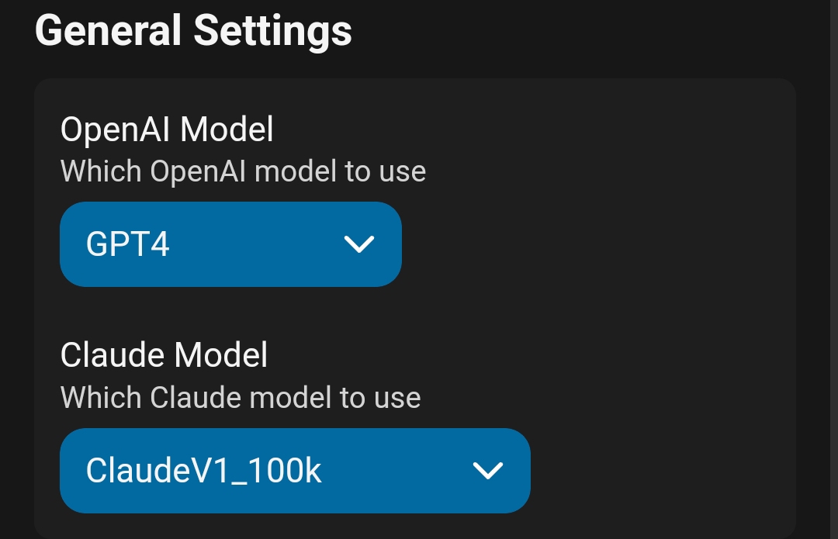This screenshot has width=838, height=539.
Task: Click the OpenAI Model label
Action: (167, 130)
